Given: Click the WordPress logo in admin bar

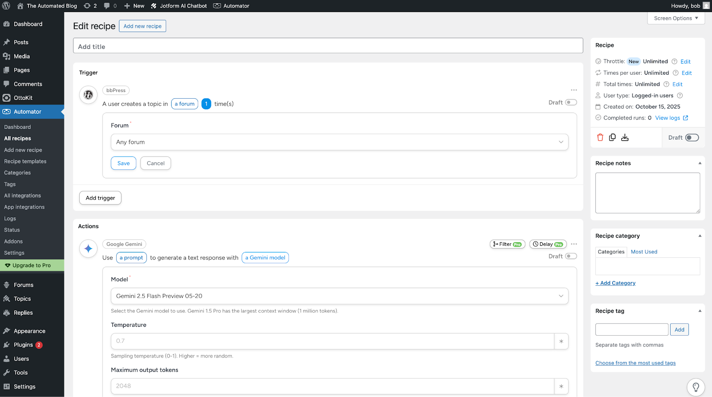Looking at the screenshot, I should 6,6.
